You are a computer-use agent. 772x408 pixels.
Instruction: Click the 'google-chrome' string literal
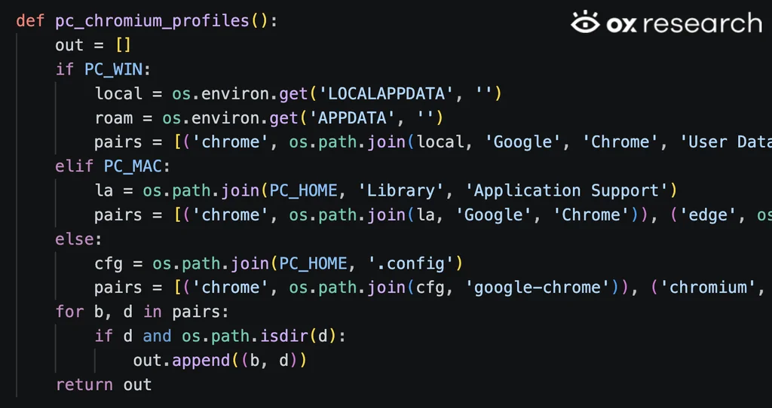(x=538, y=288)
